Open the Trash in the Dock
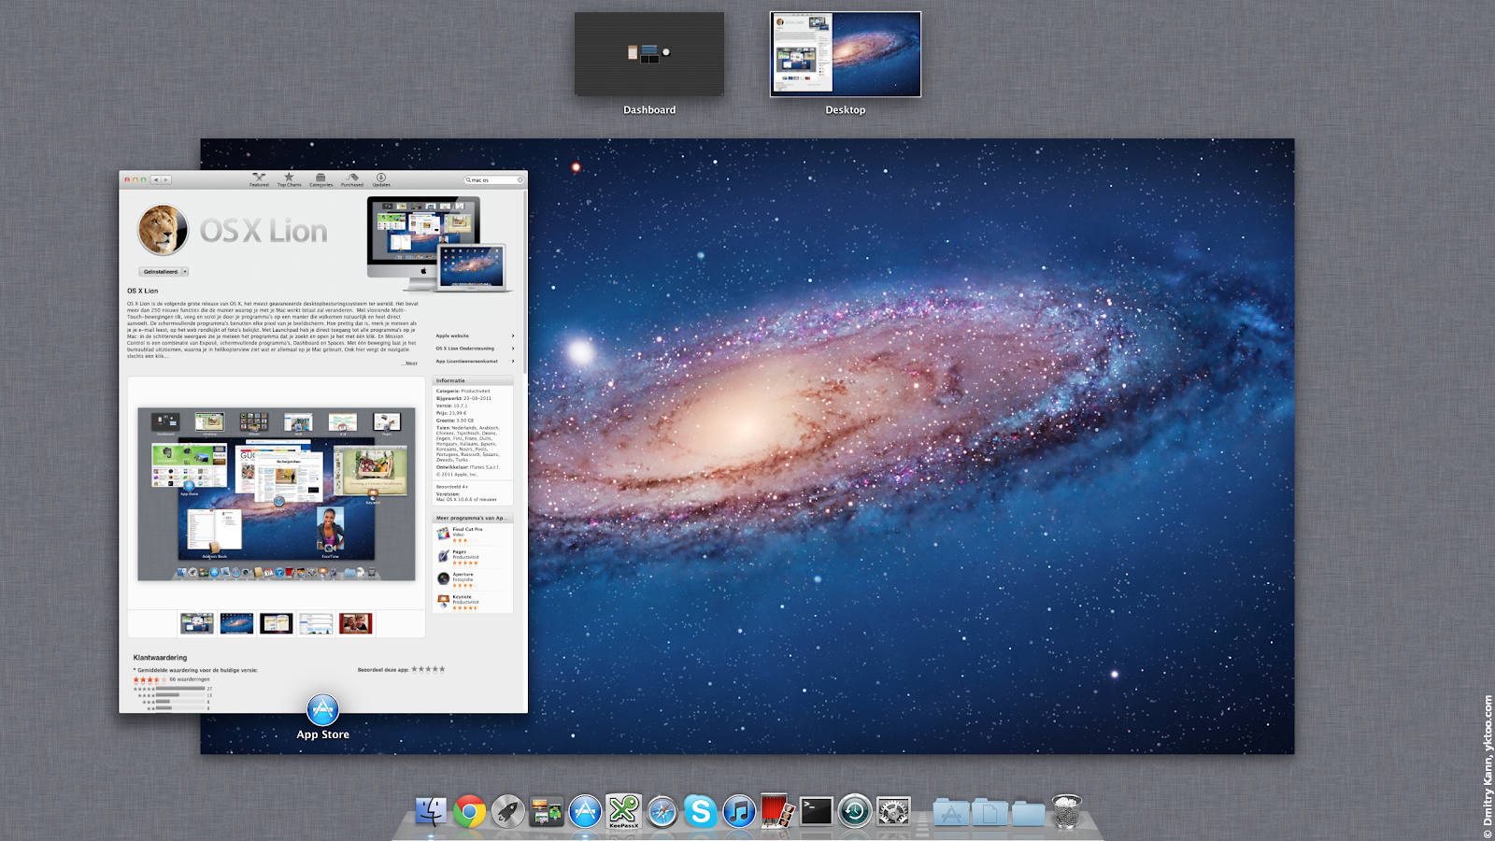The width and height of the screenshot is (1495, 841). [1067, 811]
